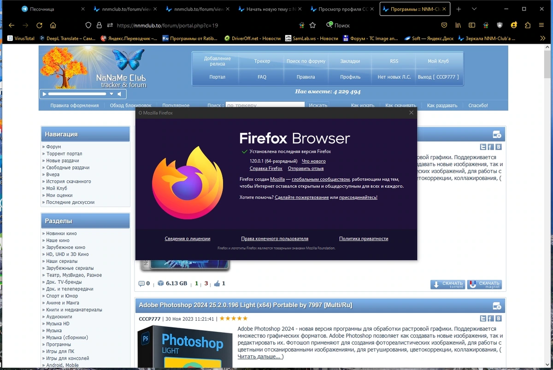Open the Политика приватности link

point(364,238)
